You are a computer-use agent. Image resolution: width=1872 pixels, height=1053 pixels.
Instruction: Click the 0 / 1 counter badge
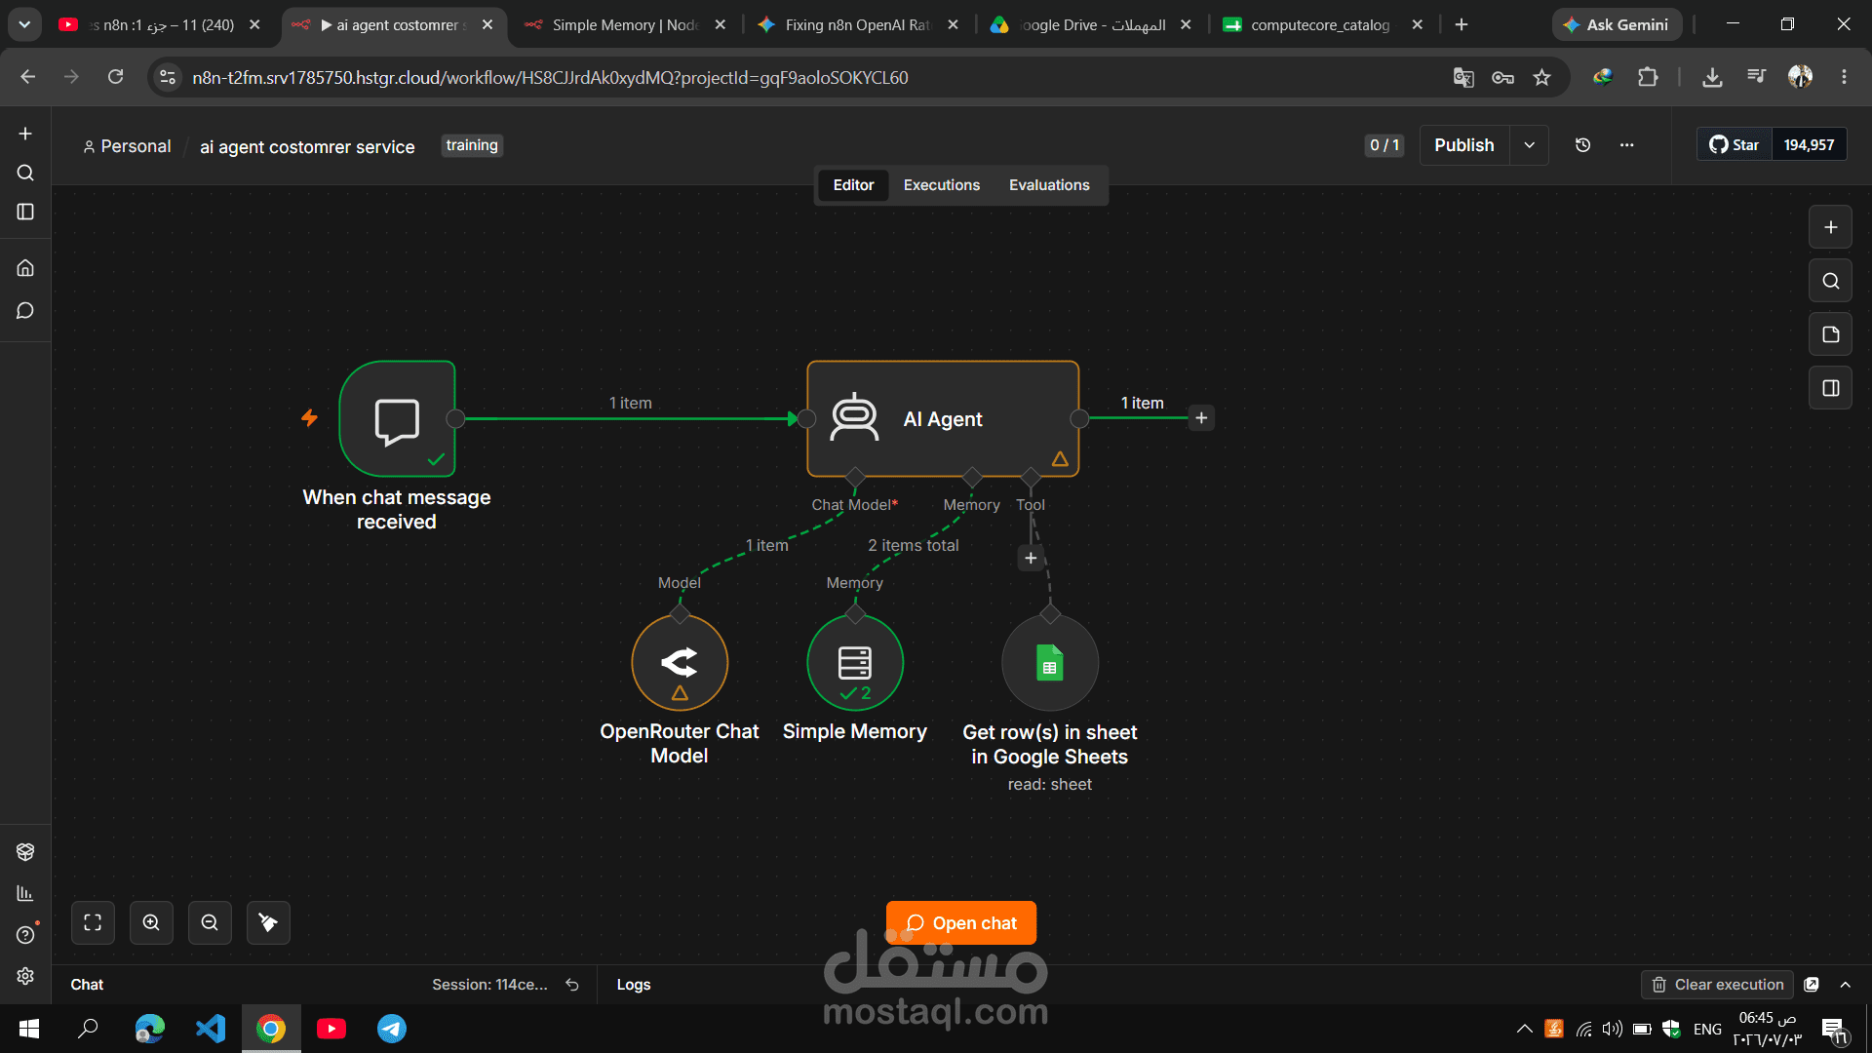pos(1384,145)
